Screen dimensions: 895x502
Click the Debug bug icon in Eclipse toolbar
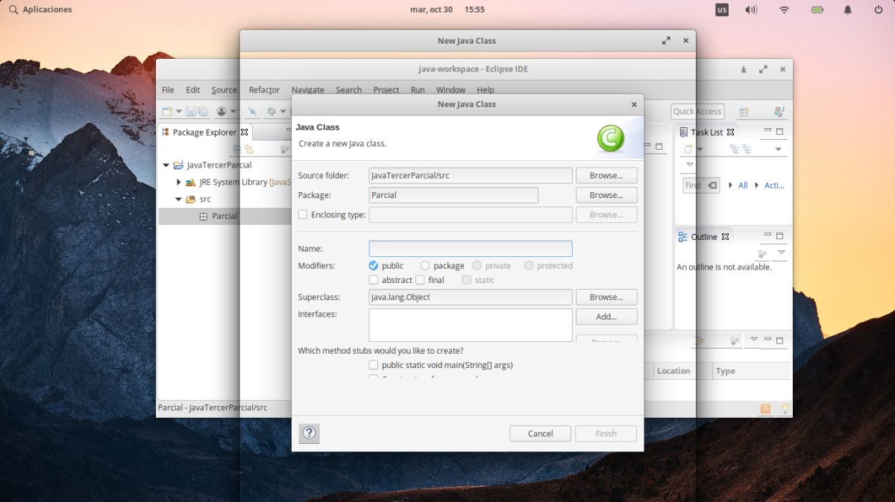(271, 111)
